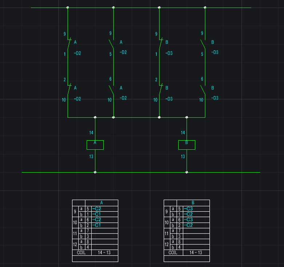This screenshot has width=284, height=267.
Task: Select -C2 in row 9a of table A
Action: point(96,209)
